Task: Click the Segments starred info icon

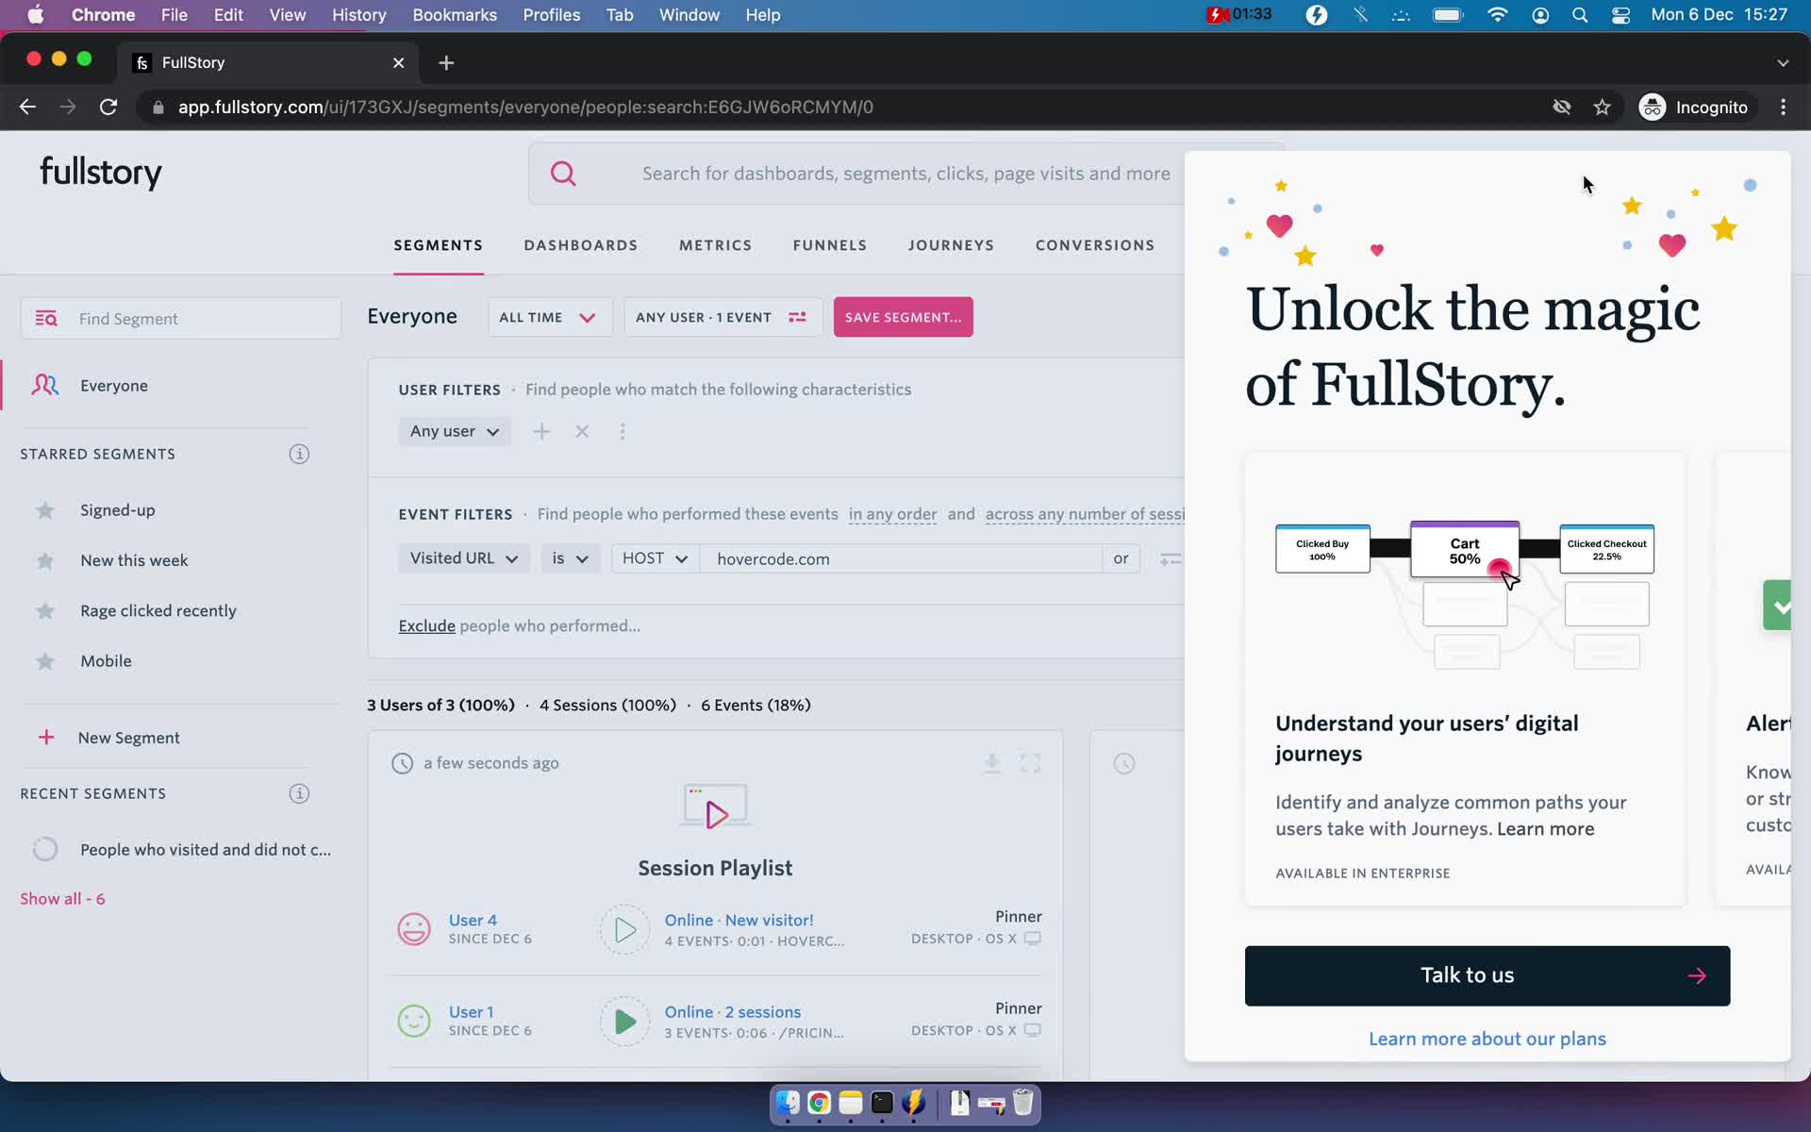Action: pyautogui.click(x=299, y=454)
